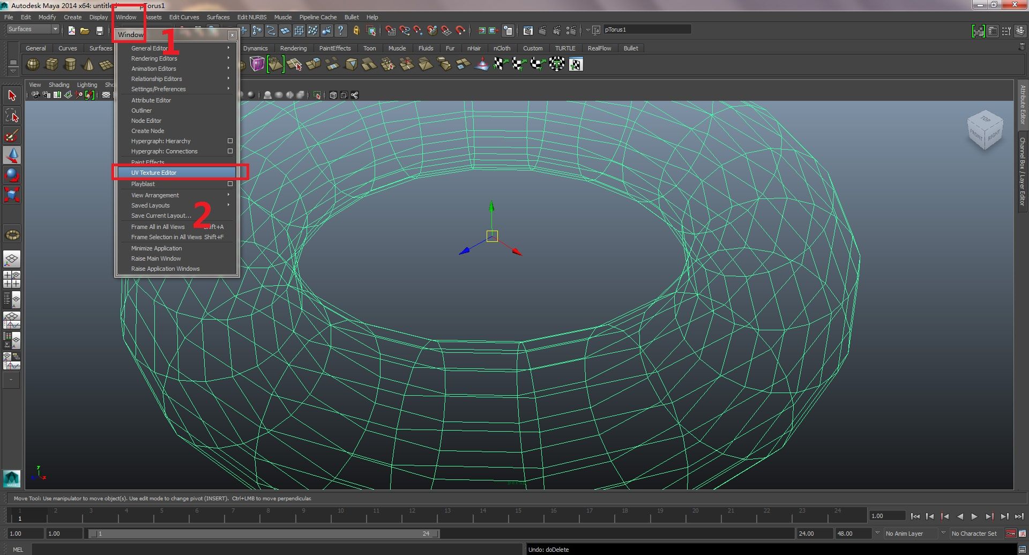Switch to the Rendering shelf tab
1029x555 pixels.
pos(293,48)
